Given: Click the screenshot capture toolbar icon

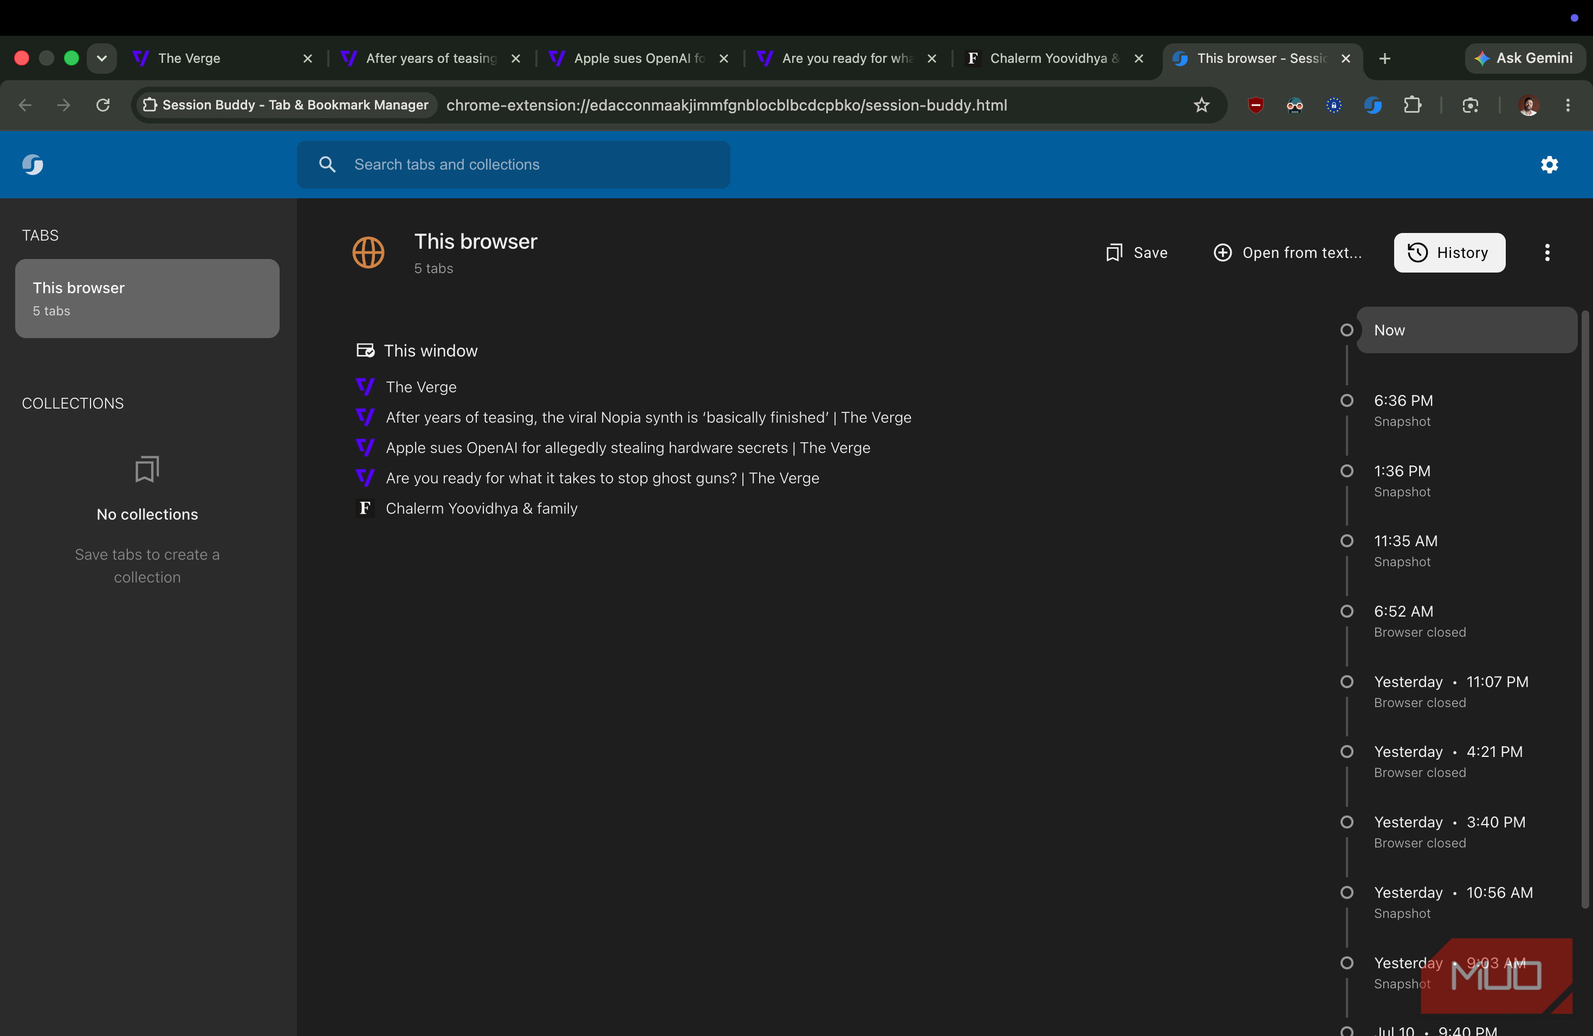Looking at the screenshot, I should coord(1470,105).
